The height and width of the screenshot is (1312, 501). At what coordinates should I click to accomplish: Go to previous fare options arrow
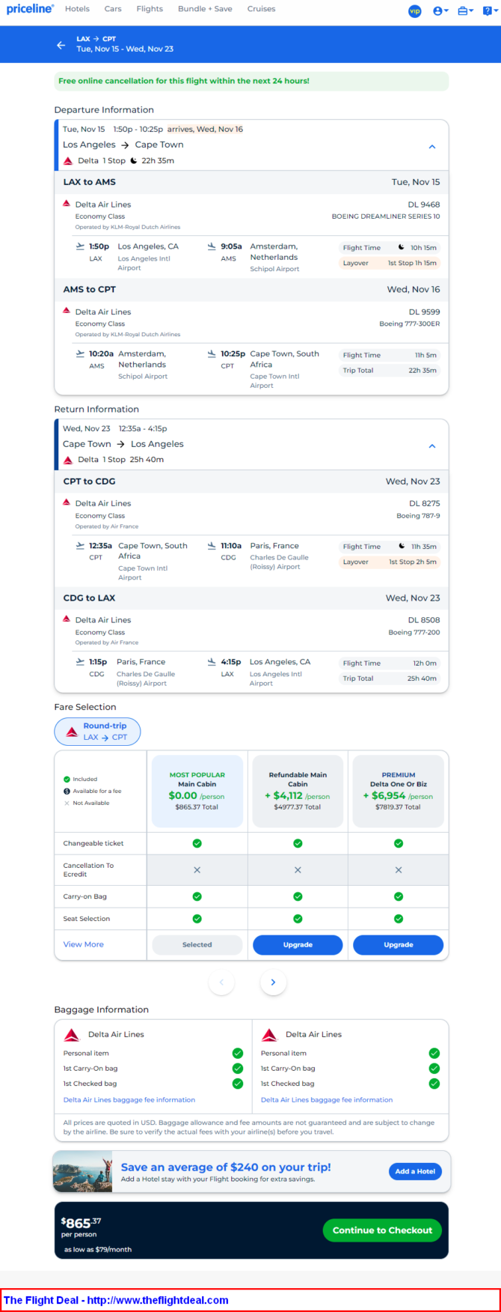click(221, 982)
